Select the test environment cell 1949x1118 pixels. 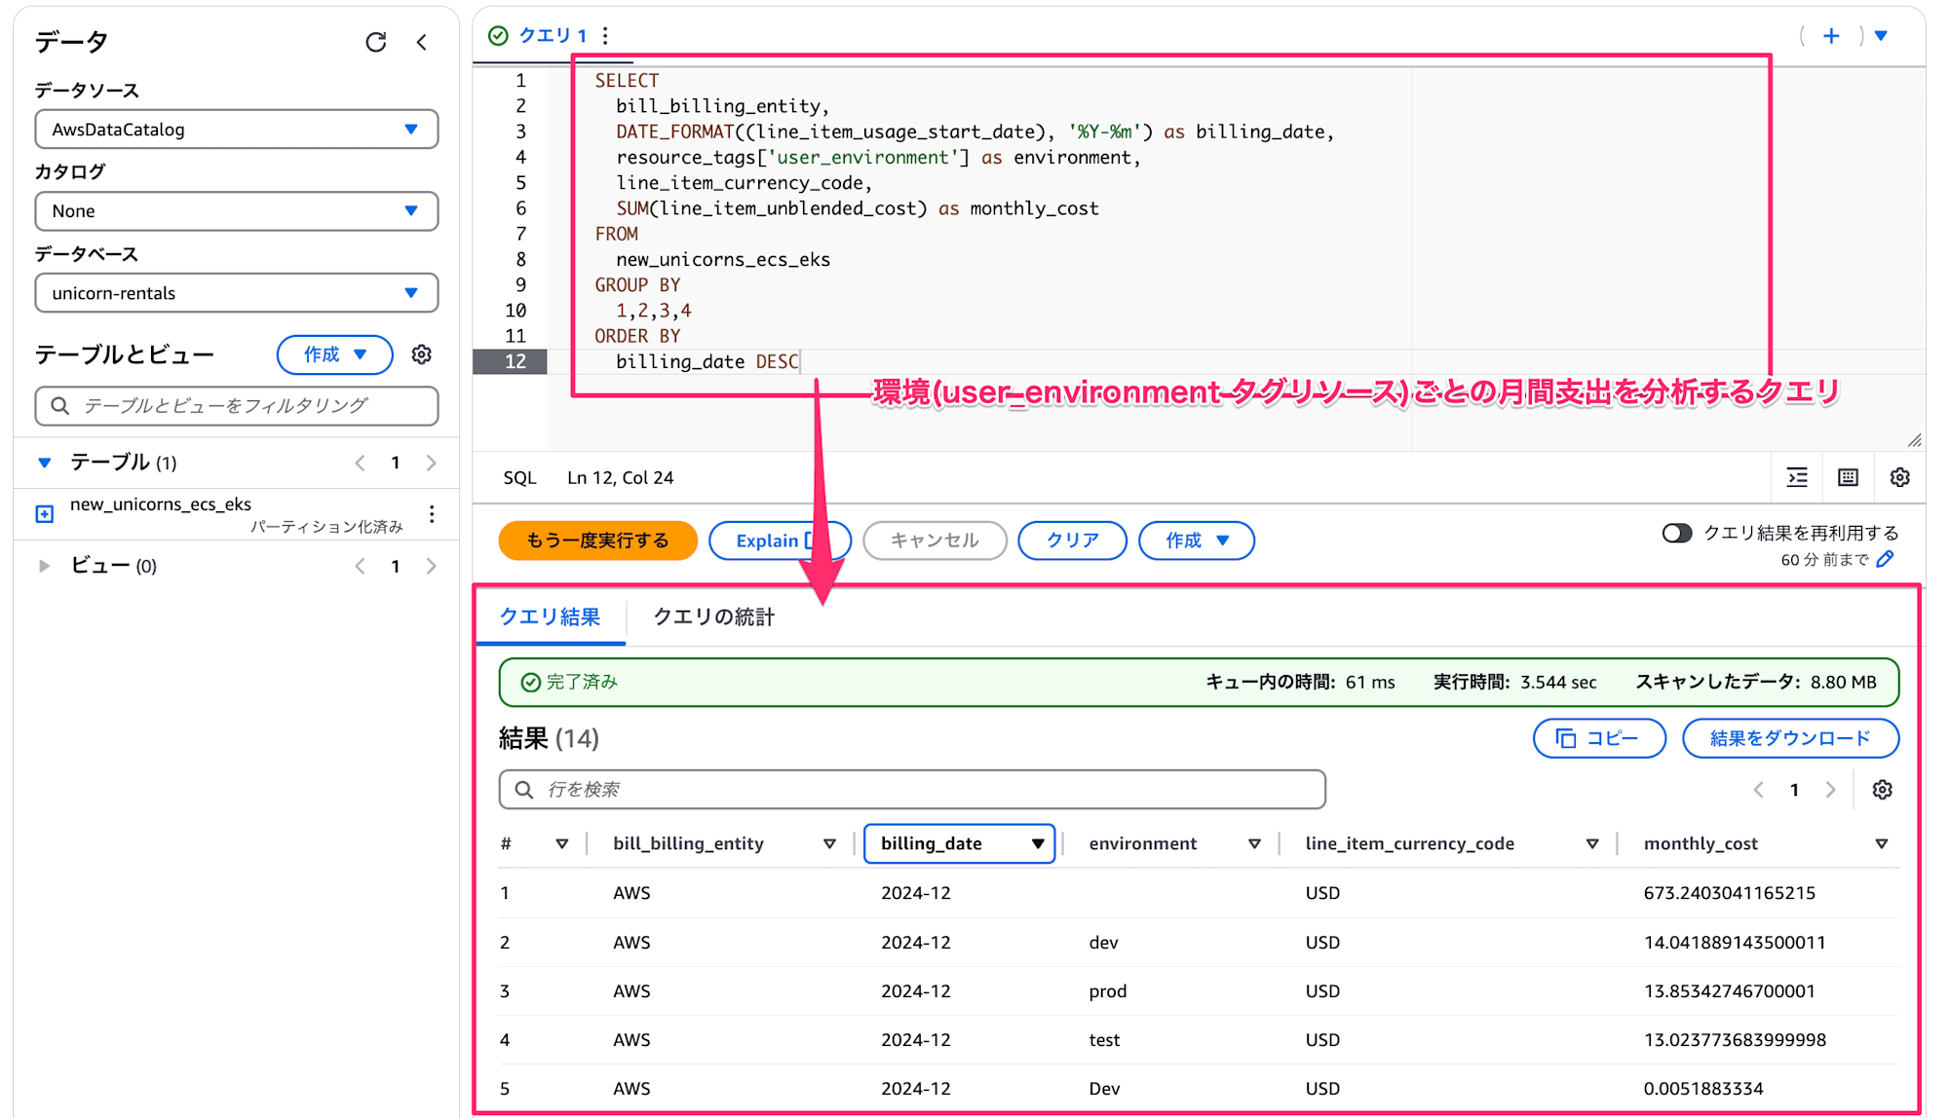pos(1104,1040)
